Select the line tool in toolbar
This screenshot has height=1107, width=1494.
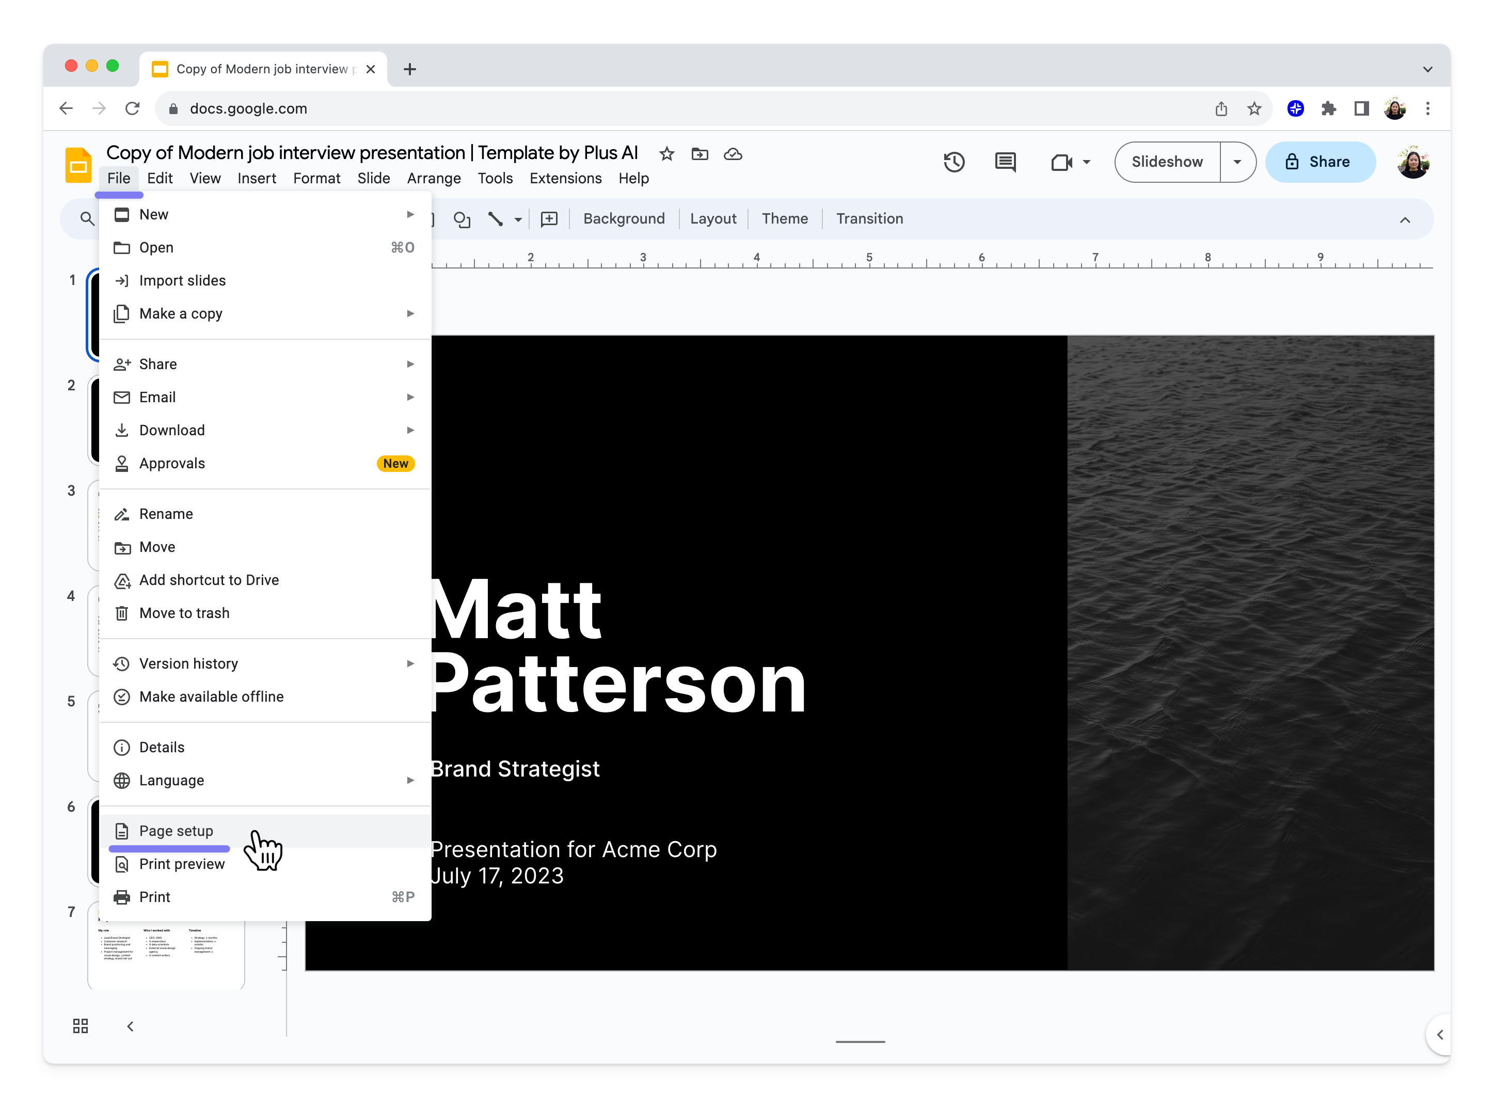pos(495,219)
